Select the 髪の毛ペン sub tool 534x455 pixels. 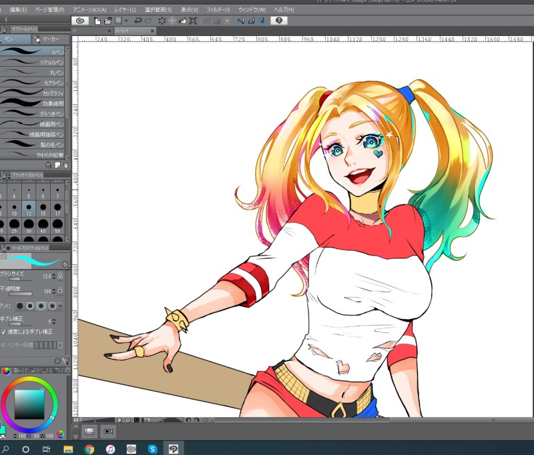(32, 145)
